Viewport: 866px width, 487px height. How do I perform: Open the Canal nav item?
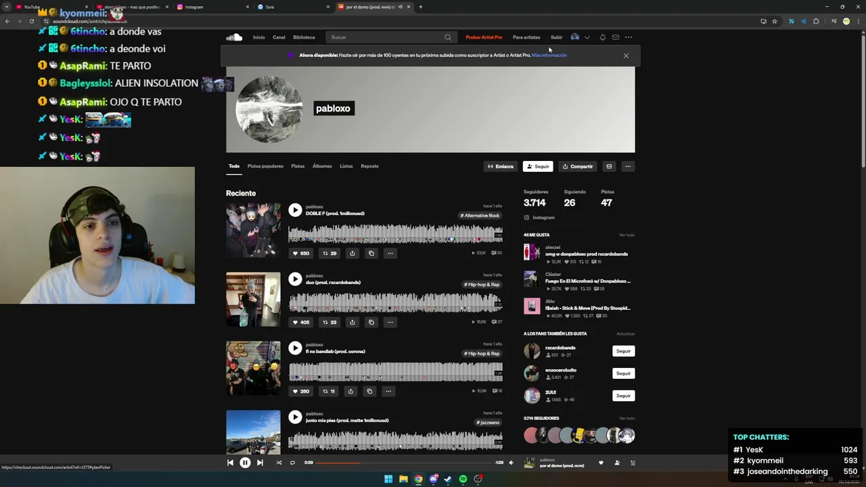point(279,37)
